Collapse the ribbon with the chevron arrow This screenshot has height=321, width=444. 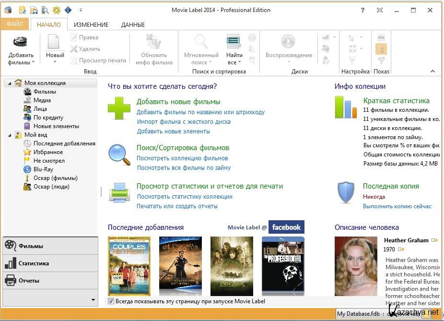point(432,71)
